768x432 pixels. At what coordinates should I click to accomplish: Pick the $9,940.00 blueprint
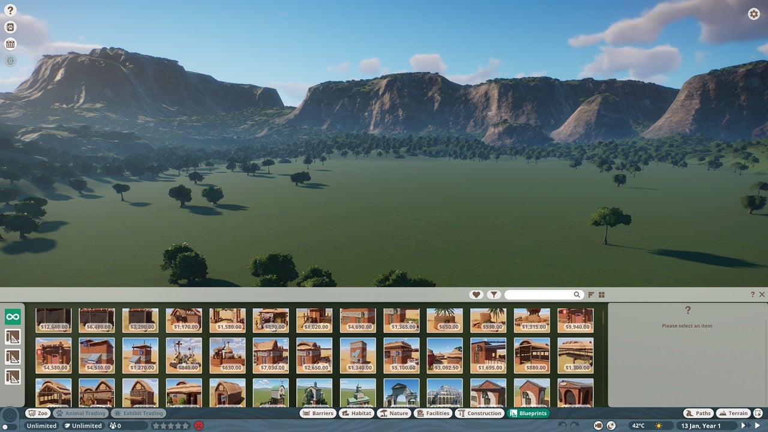click(x=575, y=320)
